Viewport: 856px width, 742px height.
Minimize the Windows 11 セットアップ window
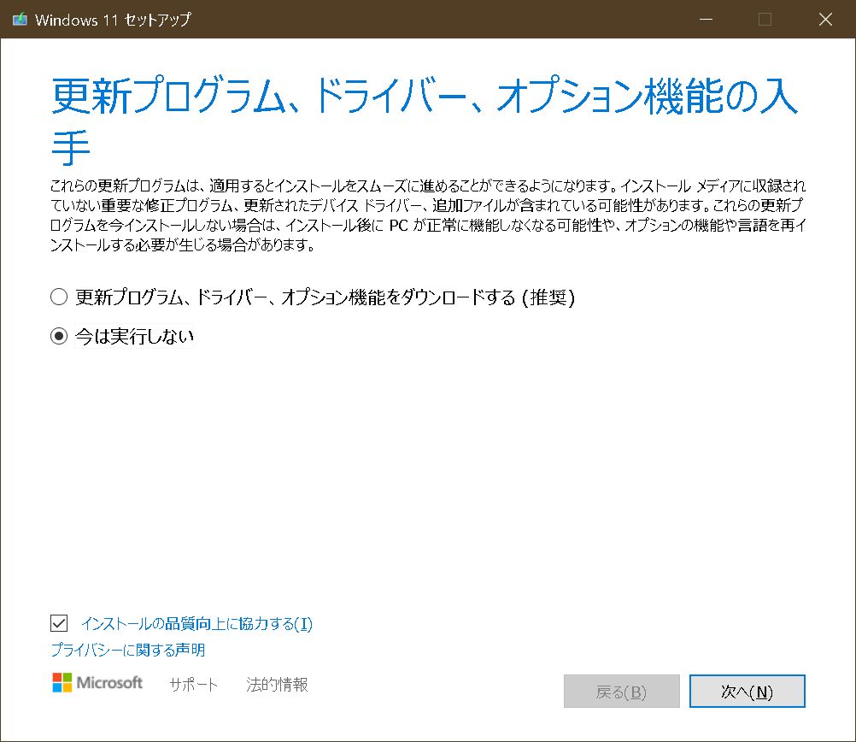(x=706, y=19)
